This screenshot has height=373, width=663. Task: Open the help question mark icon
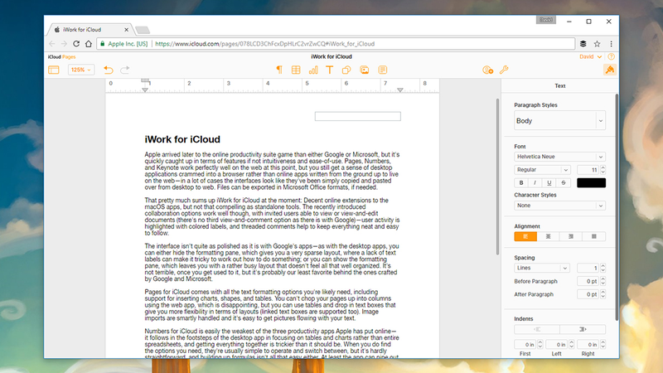click(x=612, y=56)
